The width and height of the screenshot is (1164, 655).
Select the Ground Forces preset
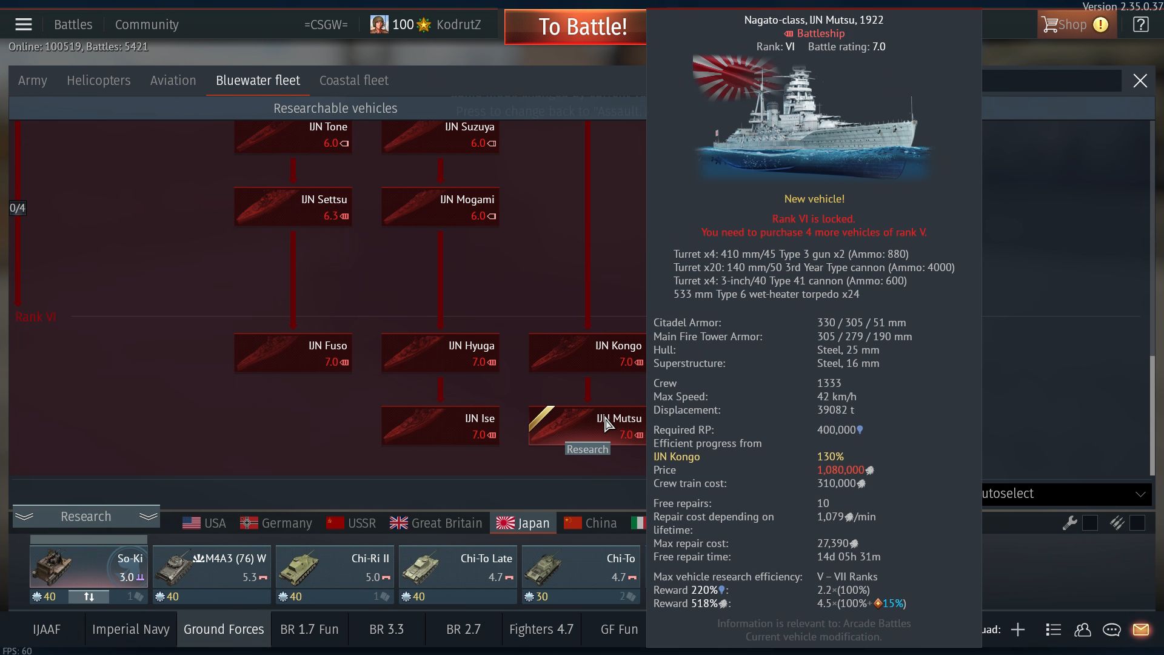coord(224,630)
